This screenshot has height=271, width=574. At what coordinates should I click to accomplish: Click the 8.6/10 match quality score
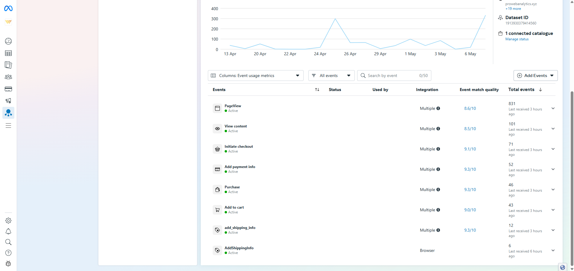point(470,108)
